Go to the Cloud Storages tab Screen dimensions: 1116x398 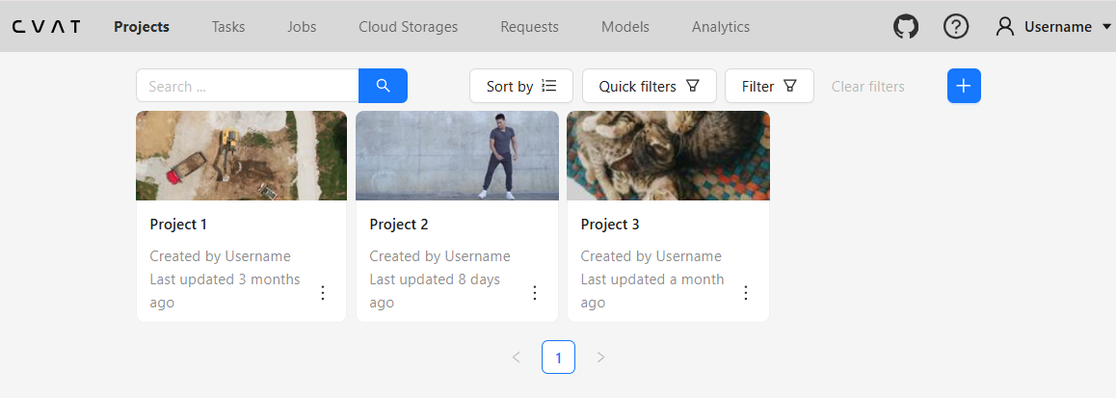coord(408,27)
